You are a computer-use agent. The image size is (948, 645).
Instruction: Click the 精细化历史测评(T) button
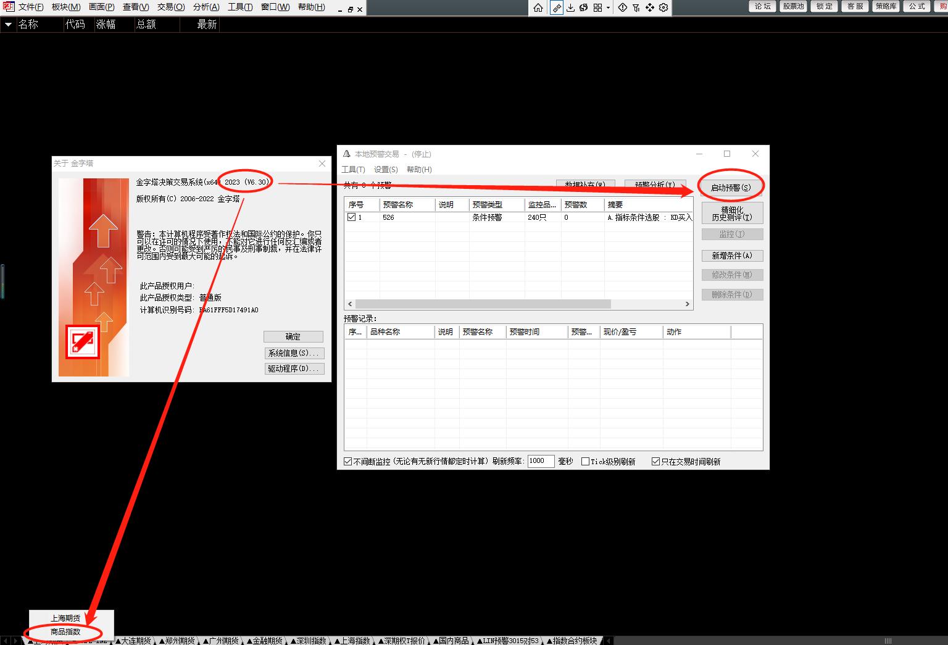point(732,214)
